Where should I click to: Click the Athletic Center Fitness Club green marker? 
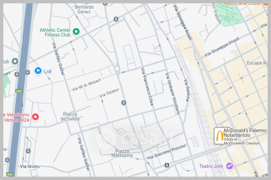click(x=76, y=32)
